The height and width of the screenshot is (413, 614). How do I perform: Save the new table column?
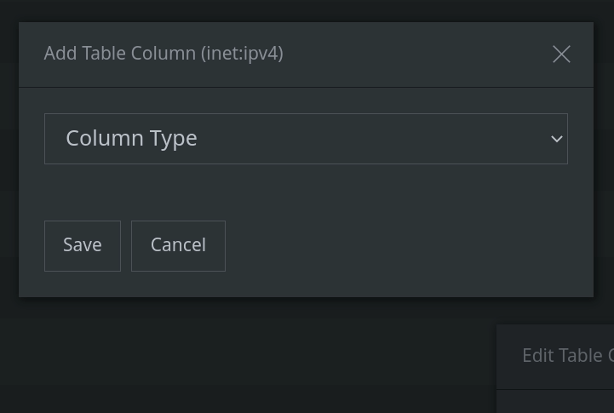[x=83, y=246]
